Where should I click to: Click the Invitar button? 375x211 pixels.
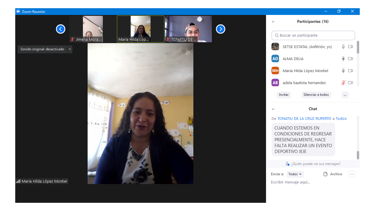tap(284, 95)
